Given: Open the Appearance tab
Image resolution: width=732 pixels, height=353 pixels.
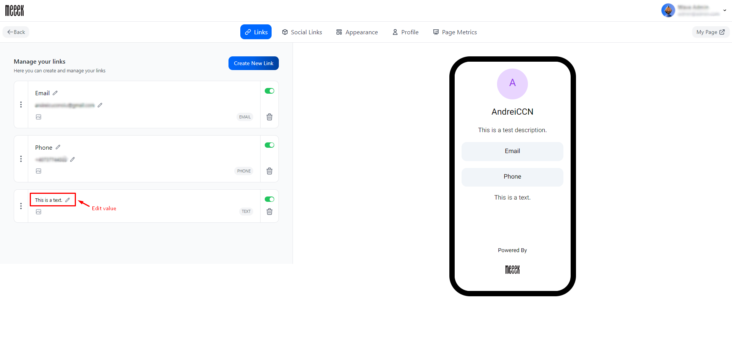Looking at the screenshot, I should tap(357, 32).
